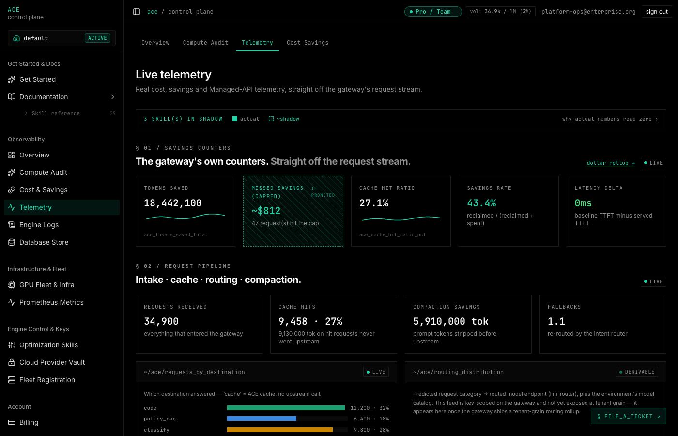Click the ACTIVE status badge
Viewport: 678px width, 436px height.
click(97, 38)
